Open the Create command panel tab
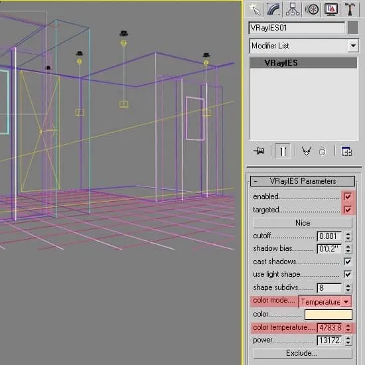365x365 pixels. [254, 10]
